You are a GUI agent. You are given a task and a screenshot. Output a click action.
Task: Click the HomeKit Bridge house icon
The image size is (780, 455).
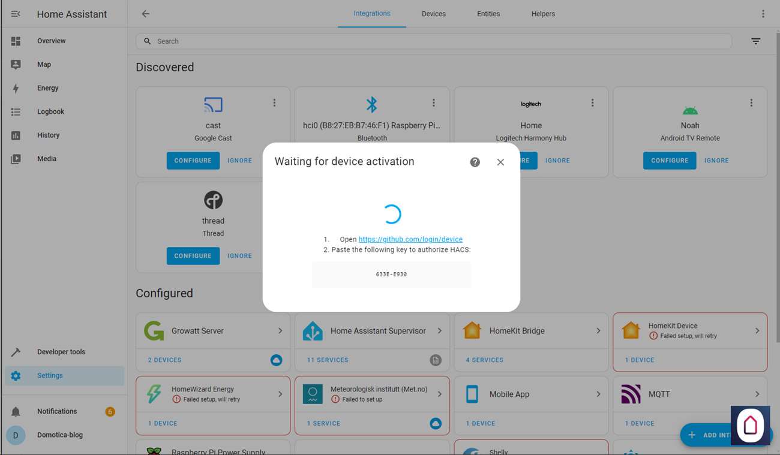472,331
